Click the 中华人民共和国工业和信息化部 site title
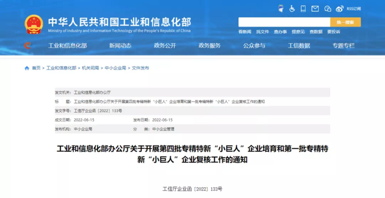 tap(119, 22)
